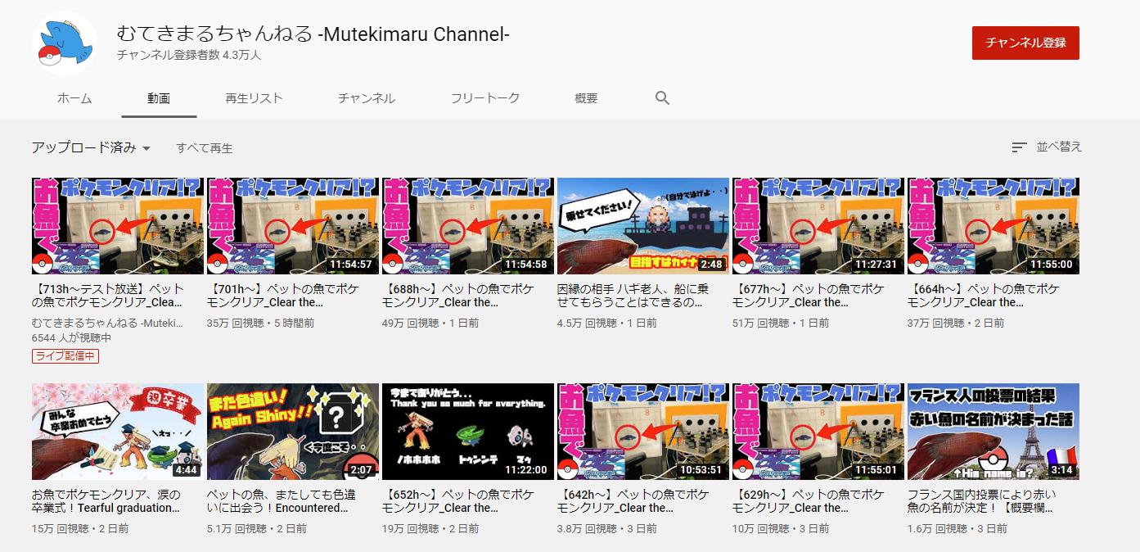Open the channel search magnifier icon

coord(662,98)
